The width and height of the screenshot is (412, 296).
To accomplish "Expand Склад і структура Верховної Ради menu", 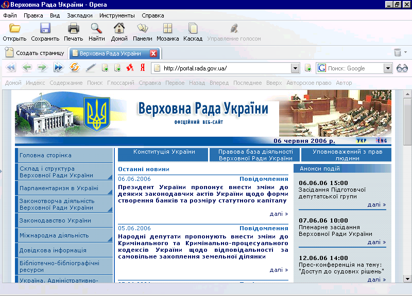I will pyautogui.click(x=110, y=177).
